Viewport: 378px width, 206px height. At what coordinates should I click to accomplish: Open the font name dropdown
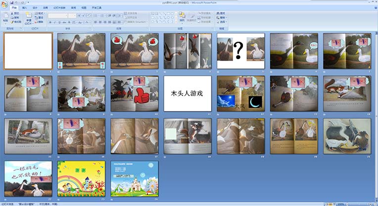66,16
